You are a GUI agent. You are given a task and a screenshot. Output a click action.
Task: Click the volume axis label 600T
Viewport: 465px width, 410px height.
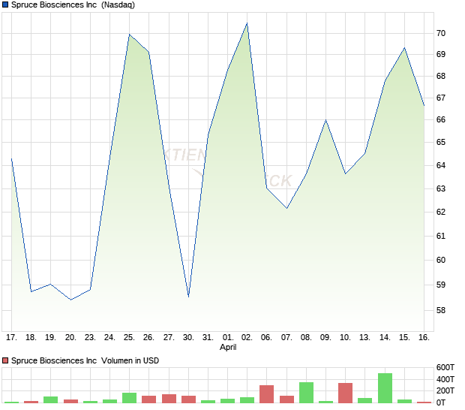click(445, 367)
